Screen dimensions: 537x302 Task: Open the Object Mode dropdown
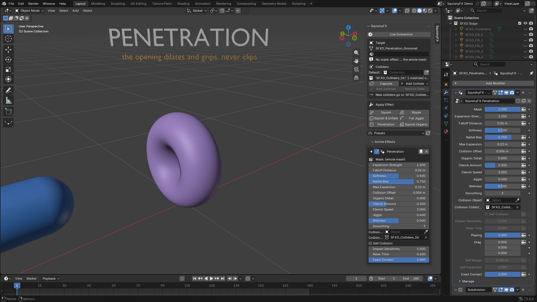[29, 11]
